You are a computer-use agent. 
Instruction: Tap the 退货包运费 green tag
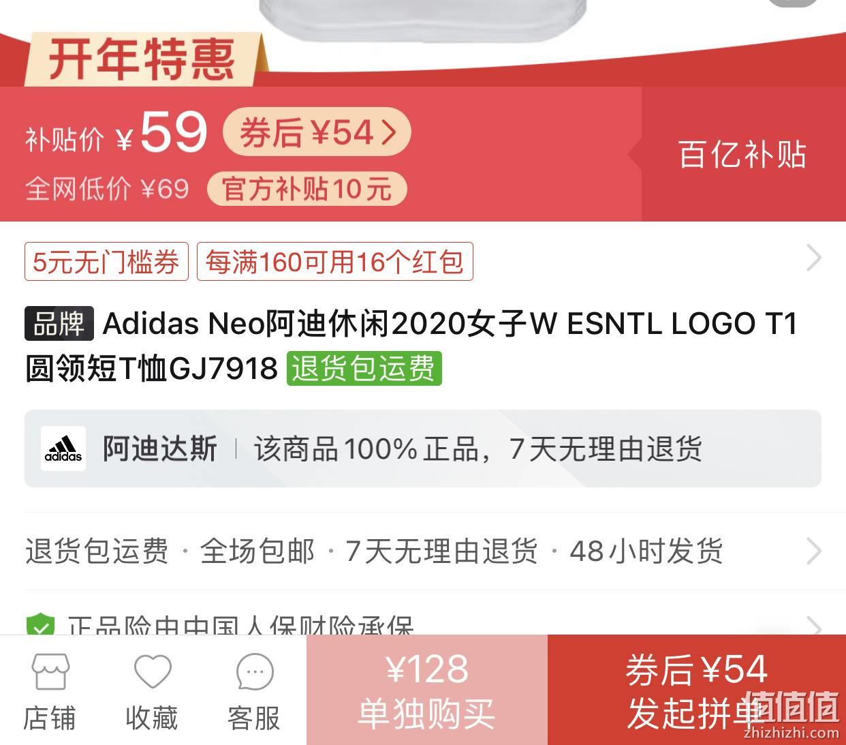[x=364, y=368]
